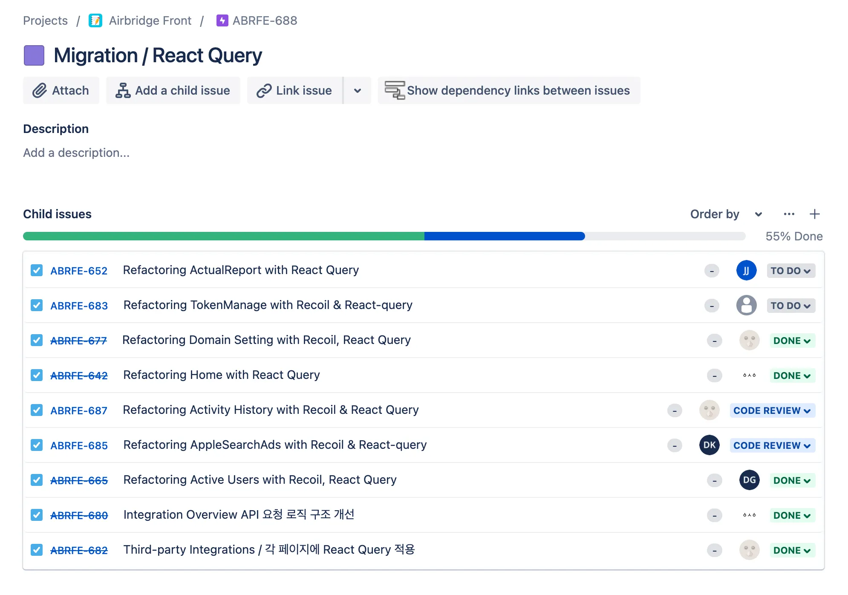
Task: Open the Airbridge Front breadcrumb link
Action: point(150,20)
